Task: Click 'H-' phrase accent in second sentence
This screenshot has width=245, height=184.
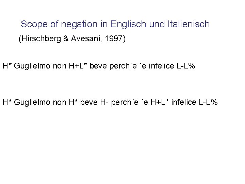Action: [104, 102]
